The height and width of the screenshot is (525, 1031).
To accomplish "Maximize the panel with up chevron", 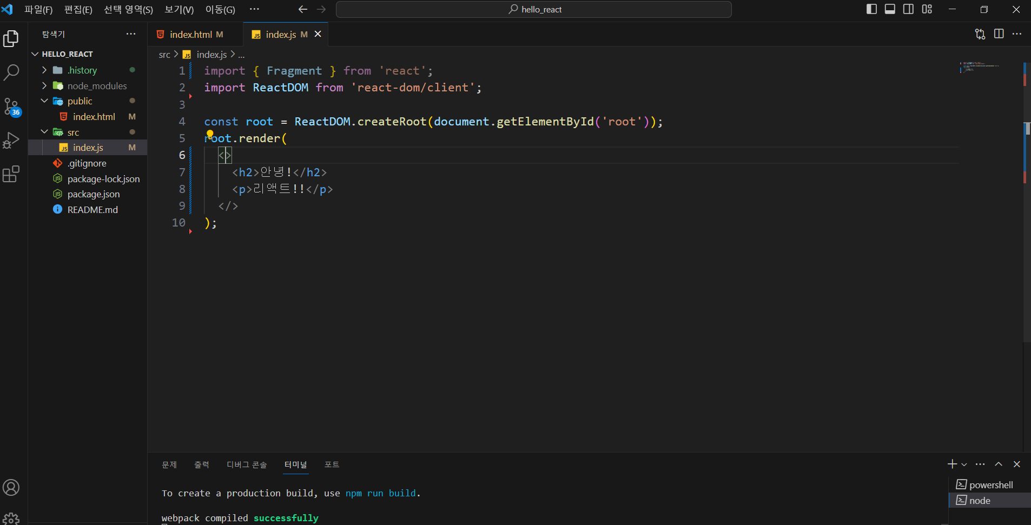I will [999, 464].
